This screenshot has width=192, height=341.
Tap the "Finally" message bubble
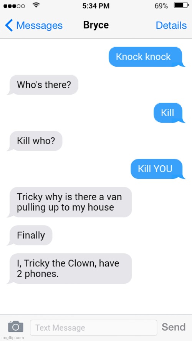pos(30,235)
